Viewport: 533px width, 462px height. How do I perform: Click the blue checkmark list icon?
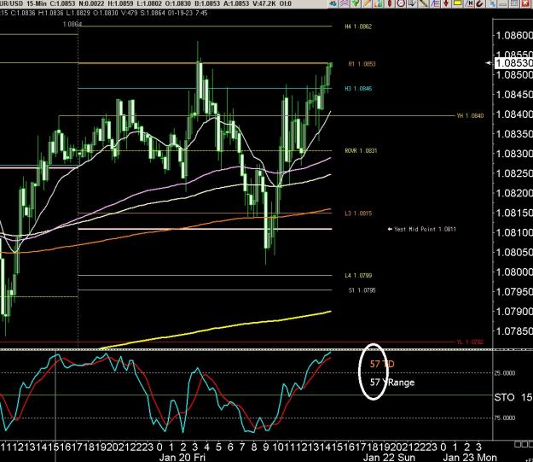click(x=412, y=3)
